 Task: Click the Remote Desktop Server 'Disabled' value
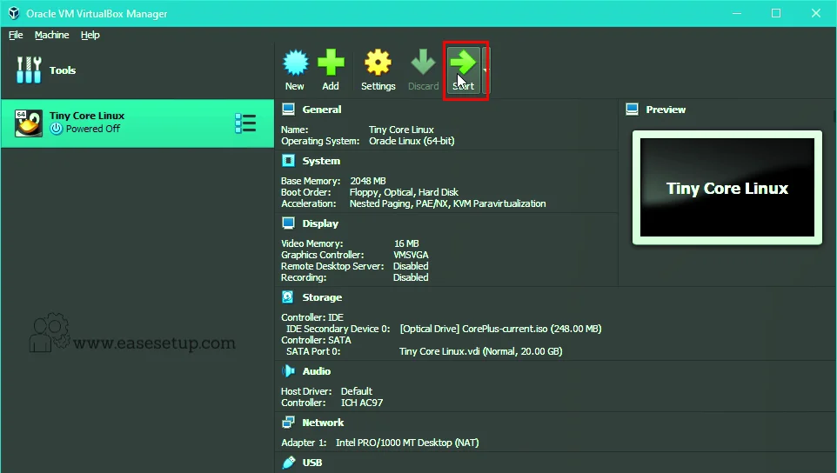(411, 266)
